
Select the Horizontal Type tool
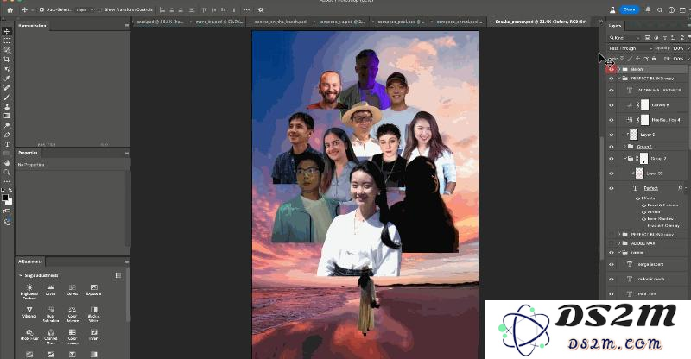(x=7, y=144)
